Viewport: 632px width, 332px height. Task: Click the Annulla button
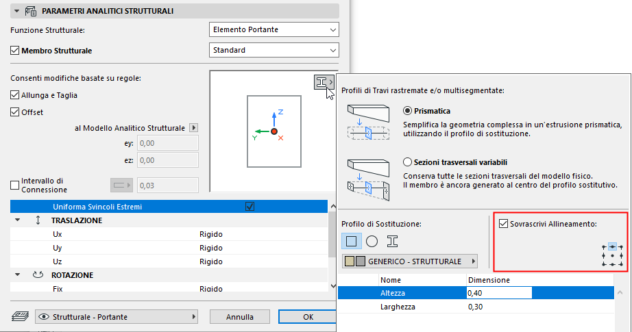coord(239,317)
